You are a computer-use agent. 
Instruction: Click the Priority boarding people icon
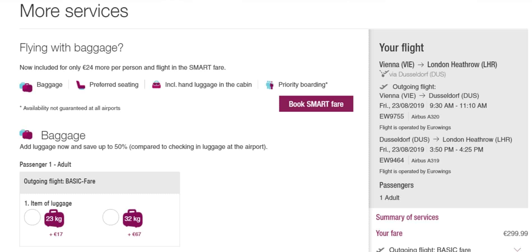coord(270,85)
